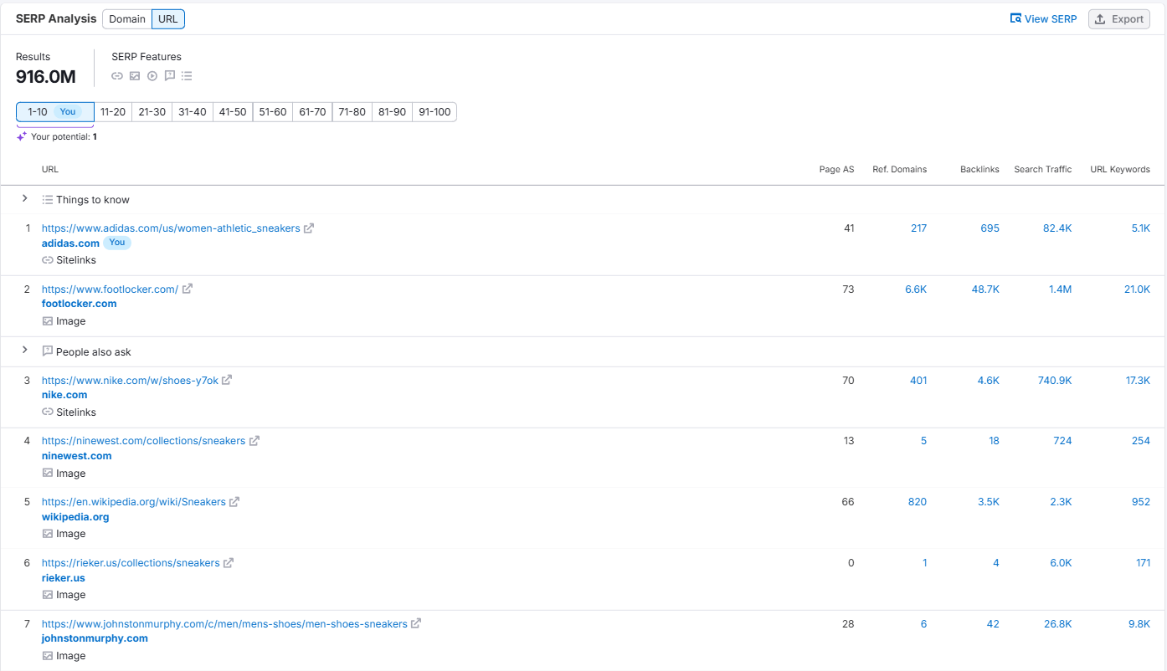Go to results 91-100 page
This screenshot has height=671, width=1167.
click(x=434, y=112)
